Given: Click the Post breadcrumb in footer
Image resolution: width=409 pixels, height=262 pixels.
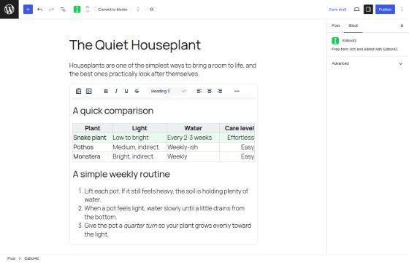Looking at the screenshot, I should coord(12,258).
